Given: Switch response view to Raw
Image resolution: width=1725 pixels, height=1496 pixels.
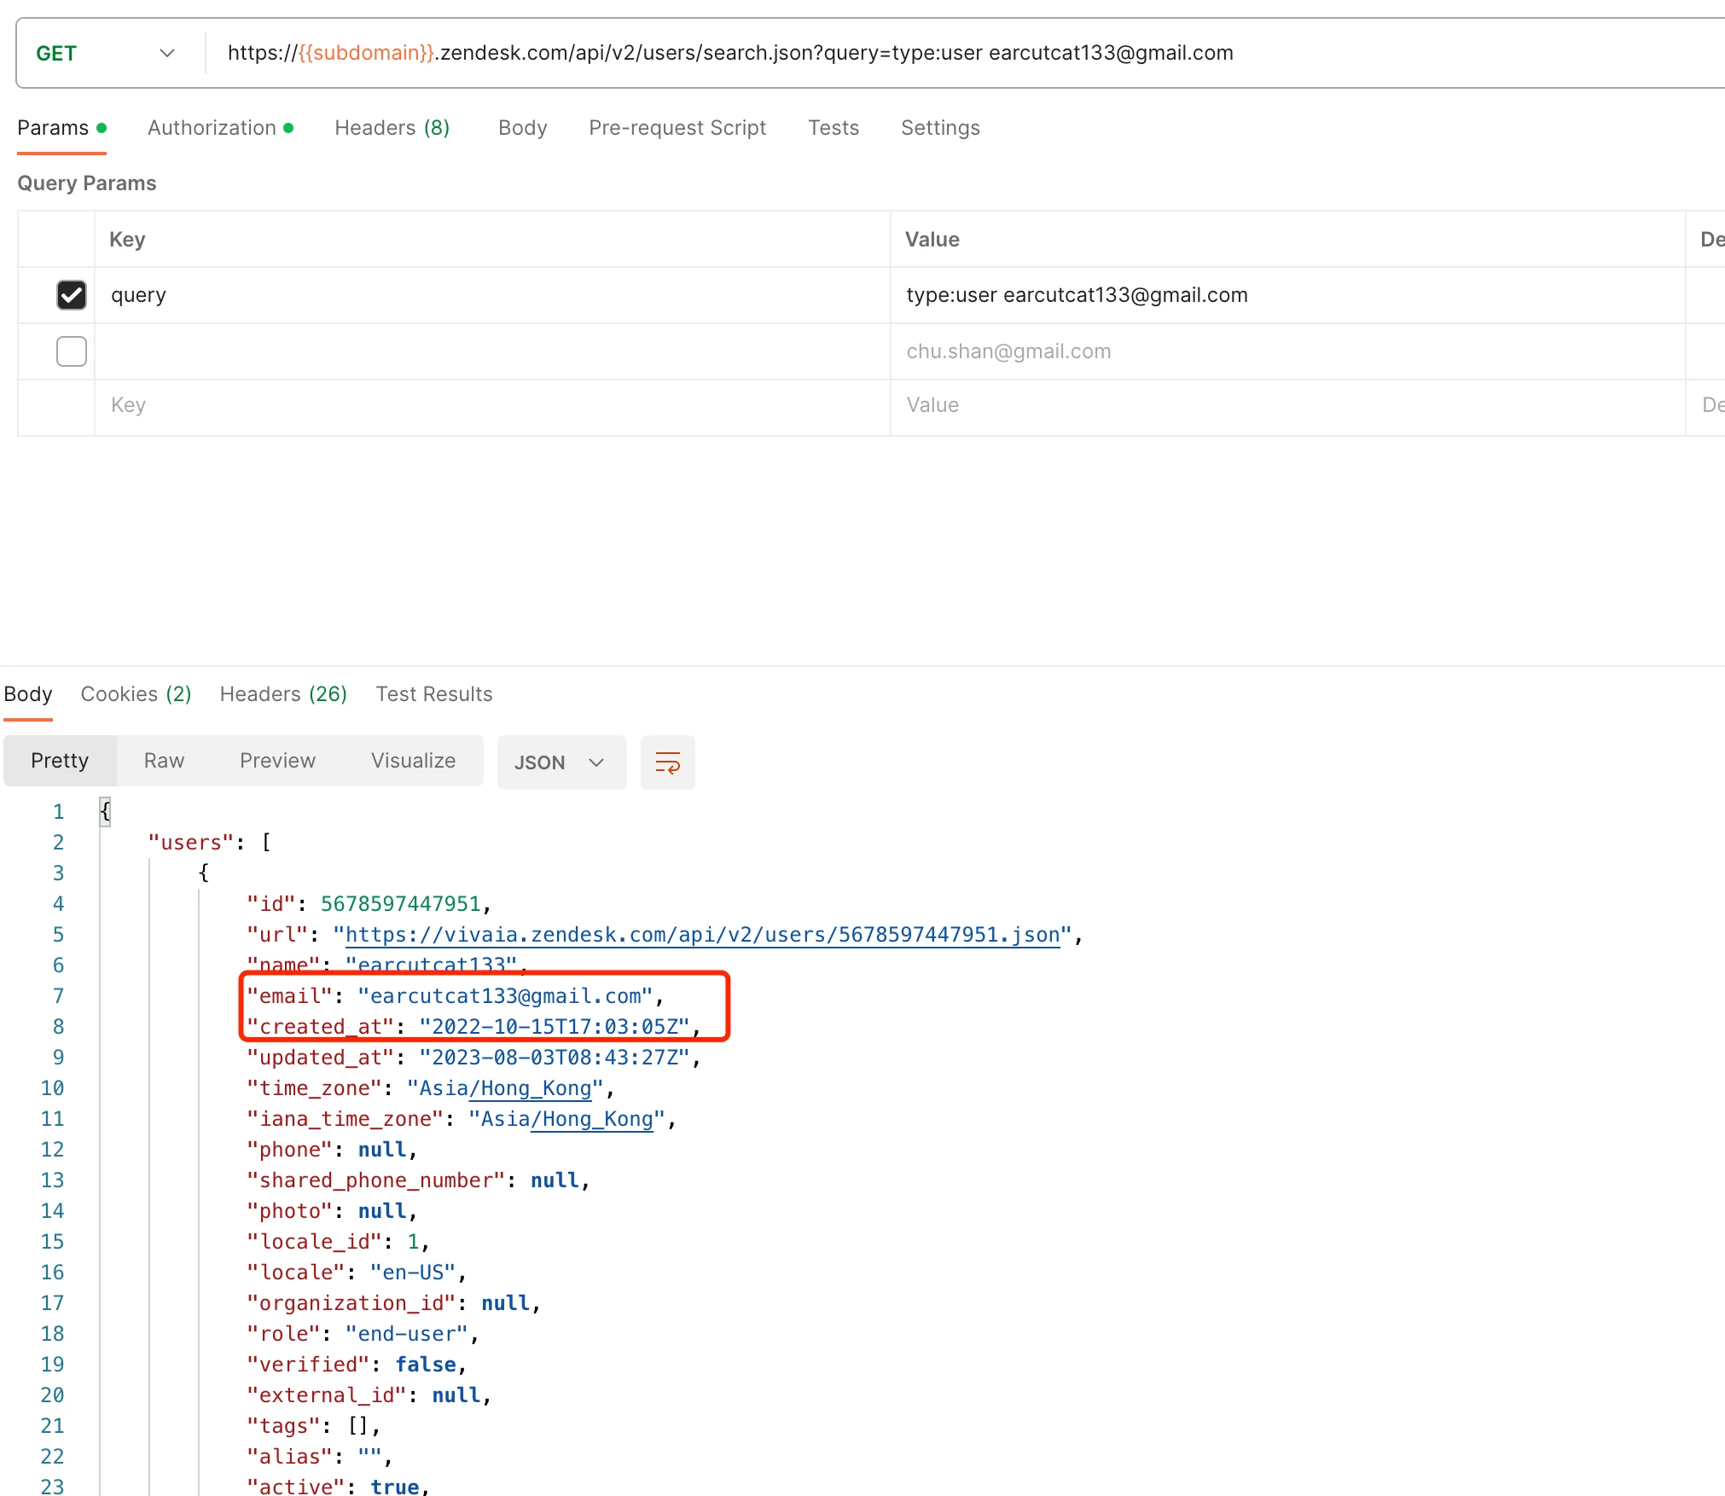Looking at the screenshot, I should pos(164,761).
